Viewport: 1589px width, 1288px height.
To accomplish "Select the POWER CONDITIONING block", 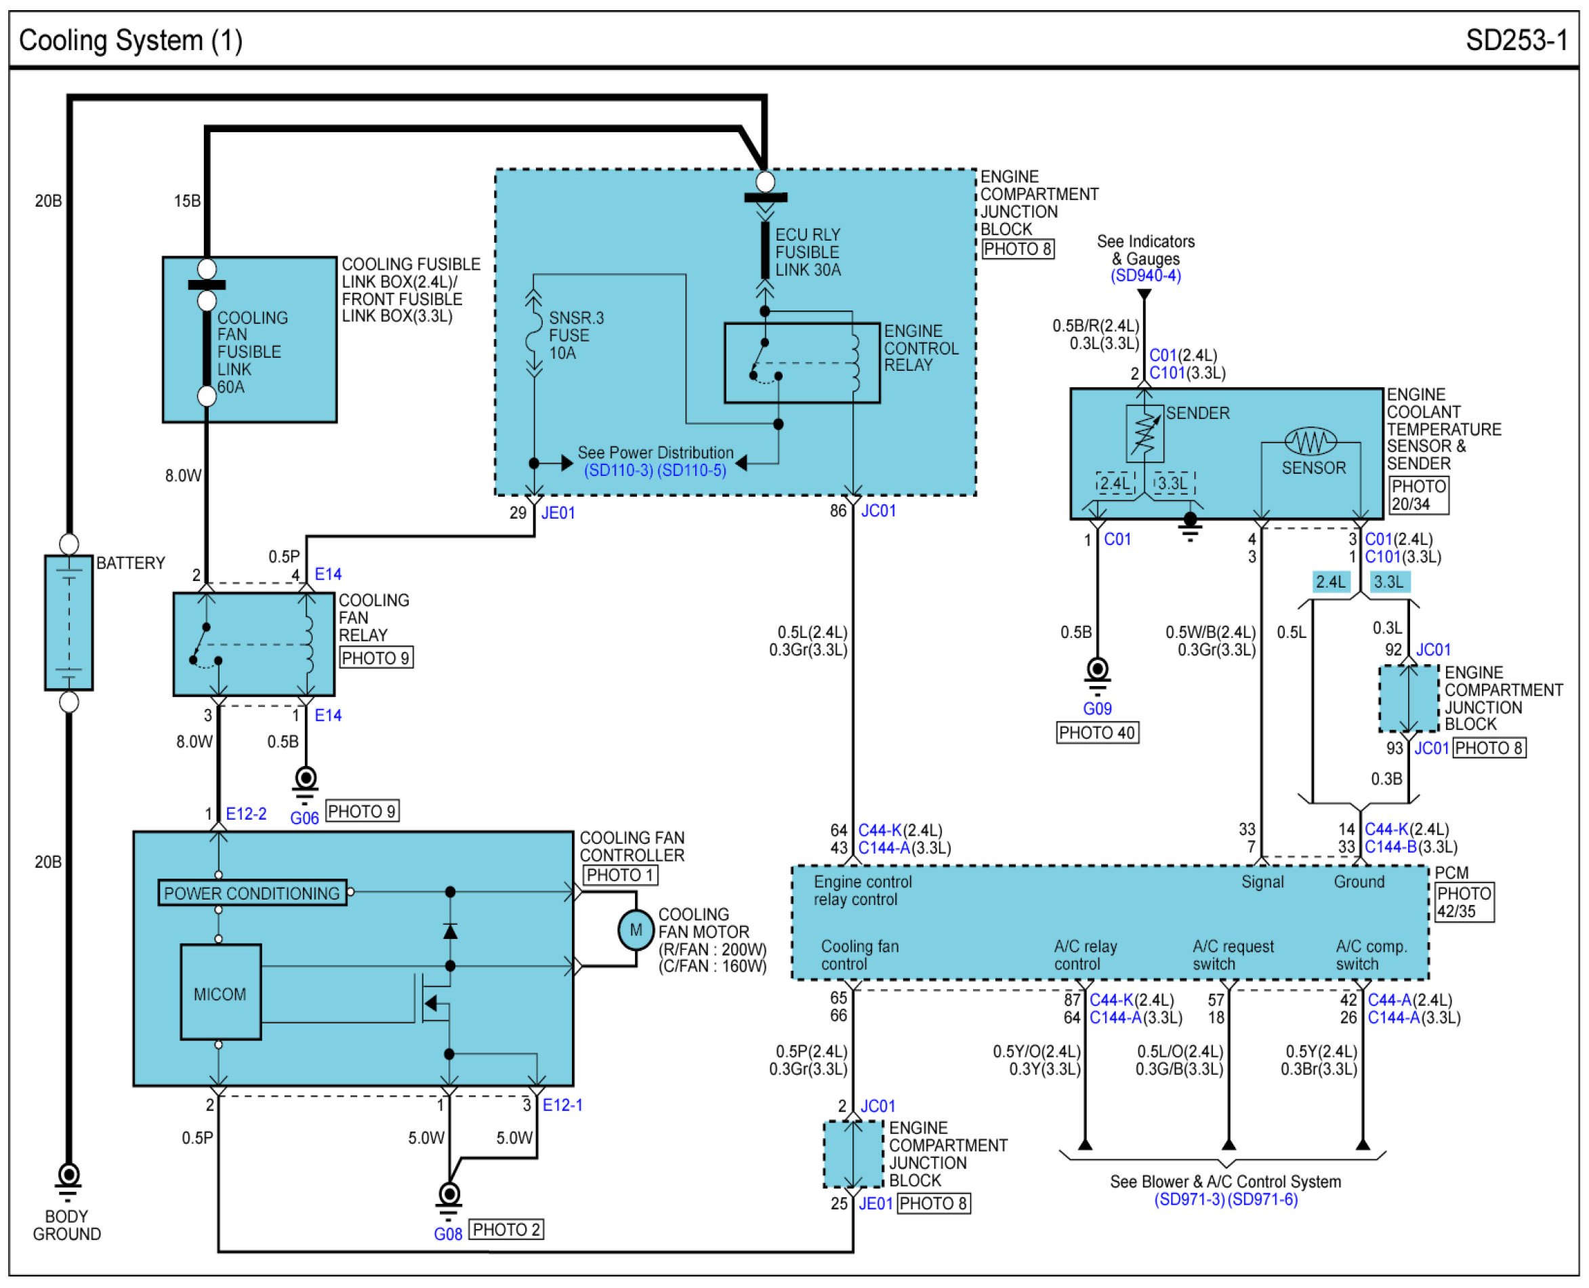I will click(252, 893).
